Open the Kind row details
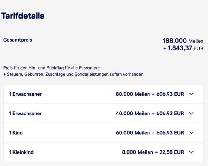This screenshot has width=208, height=166. click(103, 133)
